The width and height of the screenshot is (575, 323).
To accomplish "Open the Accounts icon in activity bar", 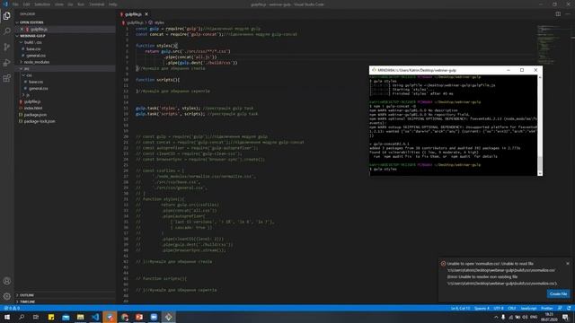I will [x=6, y=281].
